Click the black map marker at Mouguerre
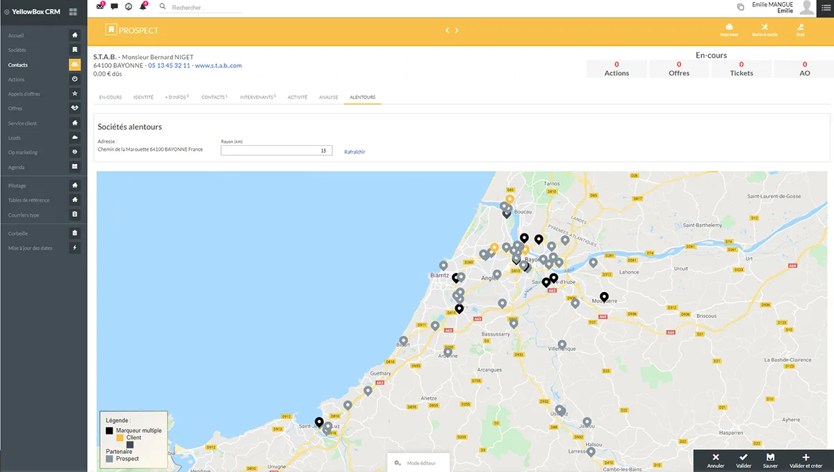The image size is (834, 472). [604, 297]
